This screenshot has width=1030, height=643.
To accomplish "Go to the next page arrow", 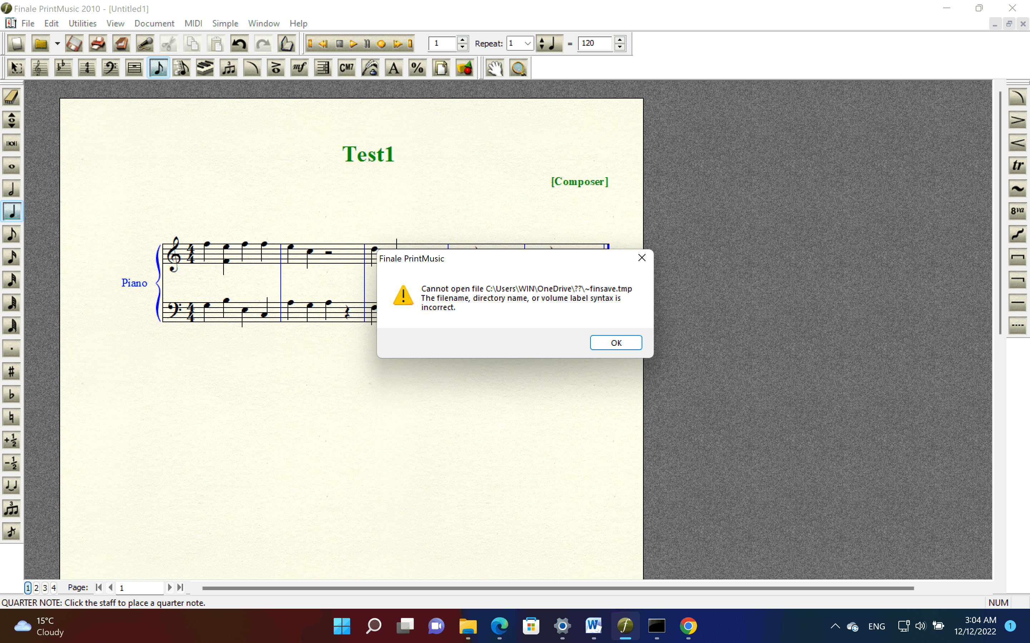I will [x=170, y=588].
